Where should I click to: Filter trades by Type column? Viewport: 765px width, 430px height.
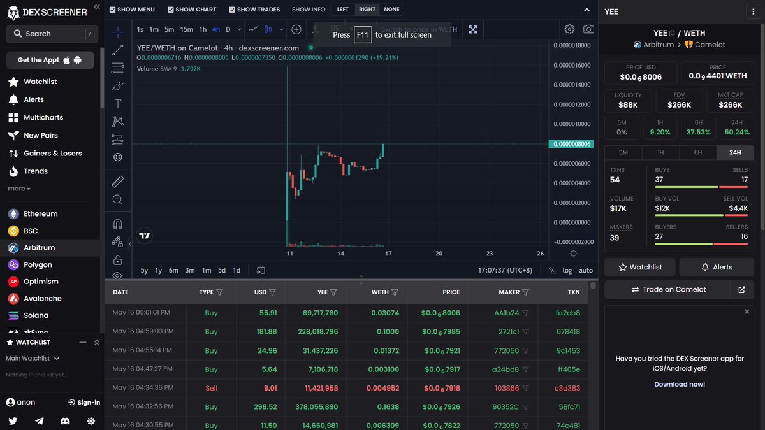[219, 292]
